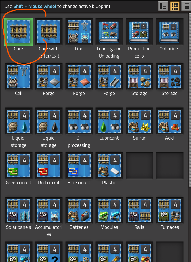Select Liquid storage blueprint with water drop
191x262 pixels.
point(19,121)
